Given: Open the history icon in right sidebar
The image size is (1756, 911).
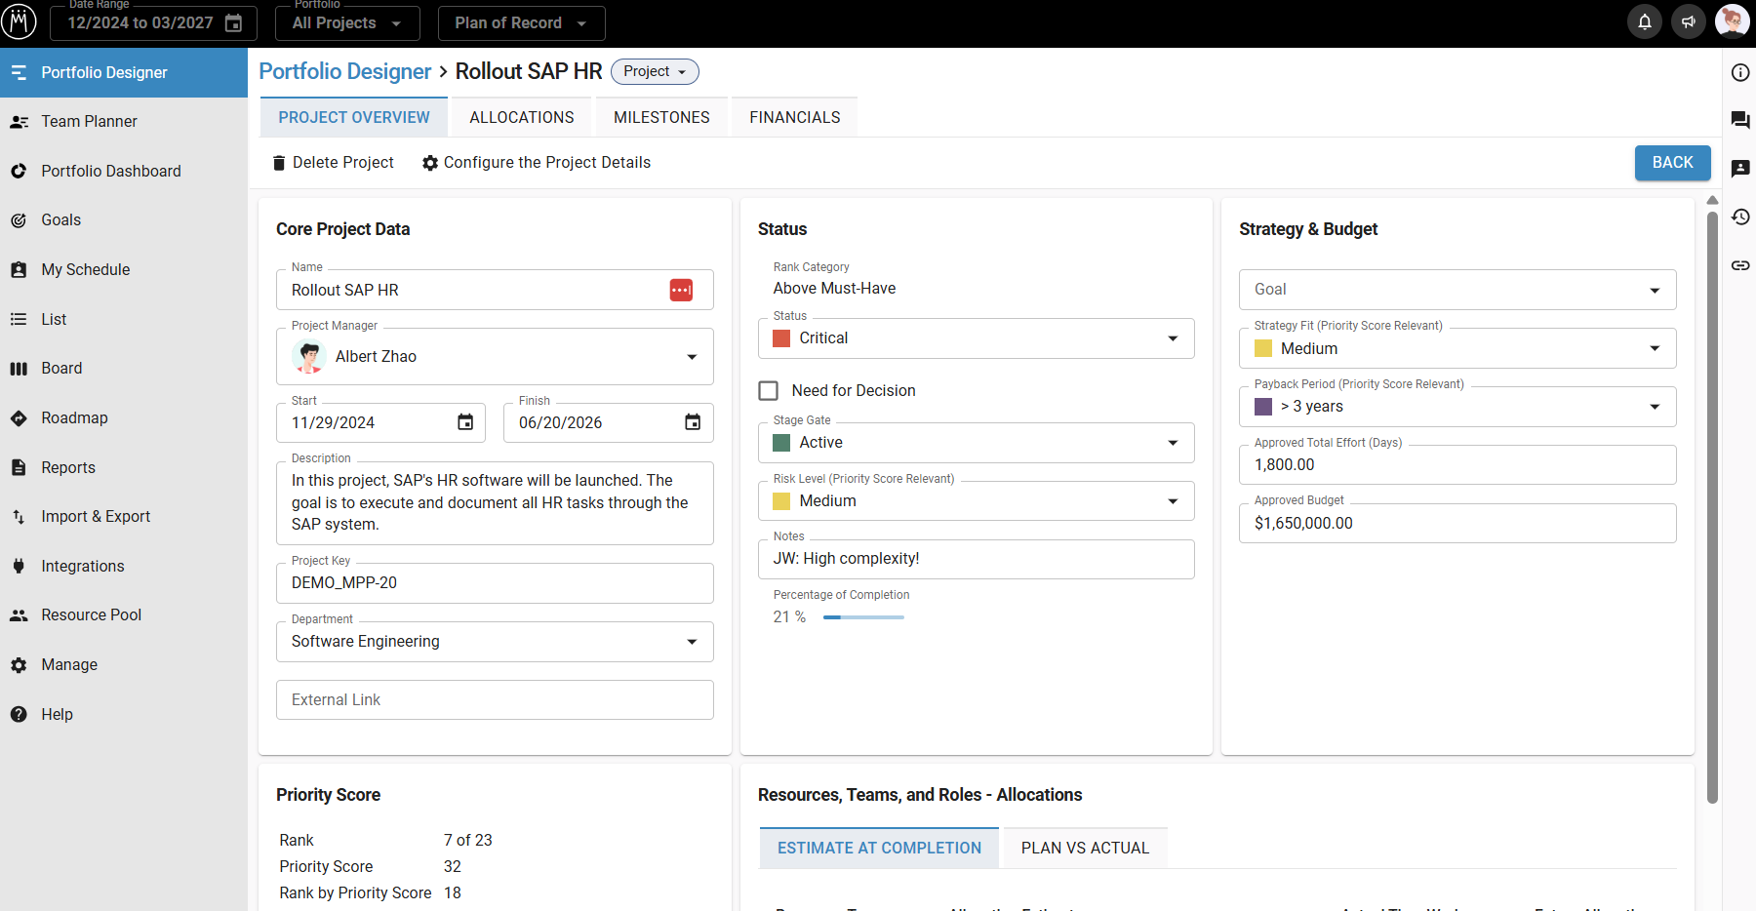Looking at the screenshot, I should point(1740,217).
